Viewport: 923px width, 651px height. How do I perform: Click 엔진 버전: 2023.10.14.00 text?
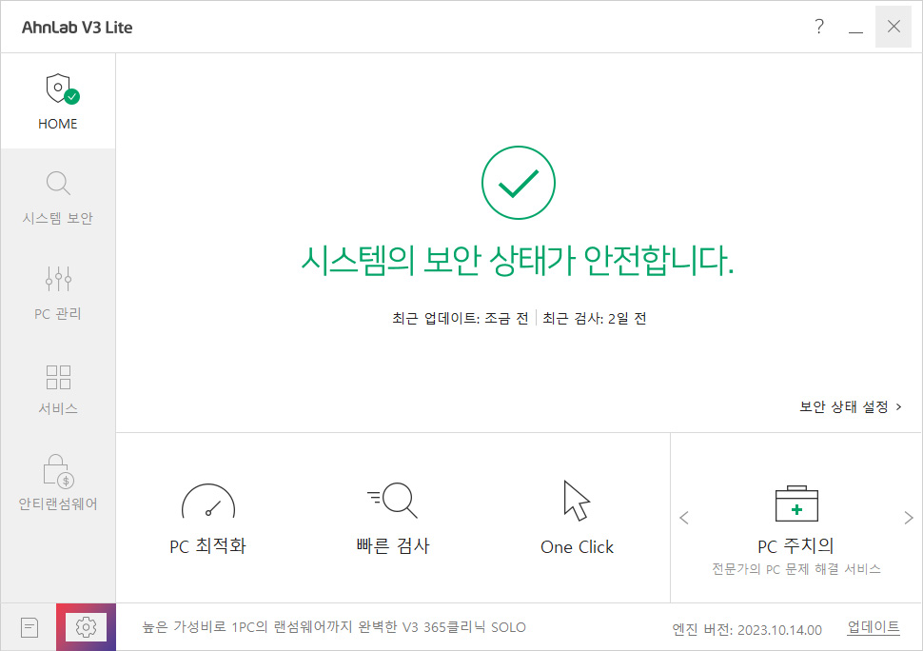[x=747, y=630]
